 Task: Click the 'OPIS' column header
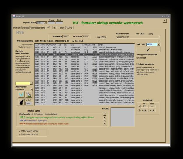(x=116, y=45)
